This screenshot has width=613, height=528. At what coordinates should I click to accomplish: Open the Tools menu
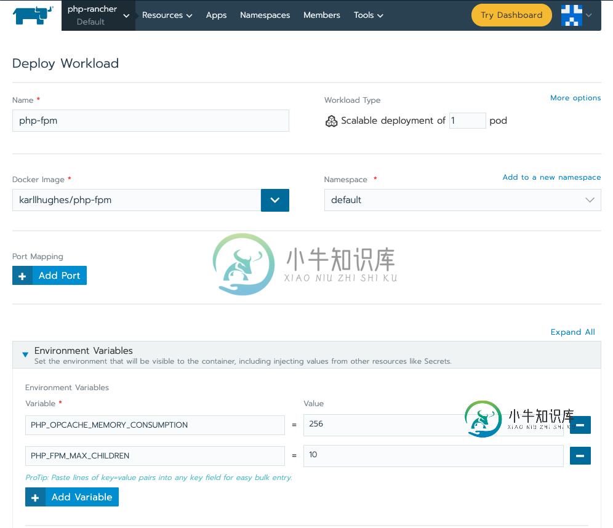[x=368, y=15]
